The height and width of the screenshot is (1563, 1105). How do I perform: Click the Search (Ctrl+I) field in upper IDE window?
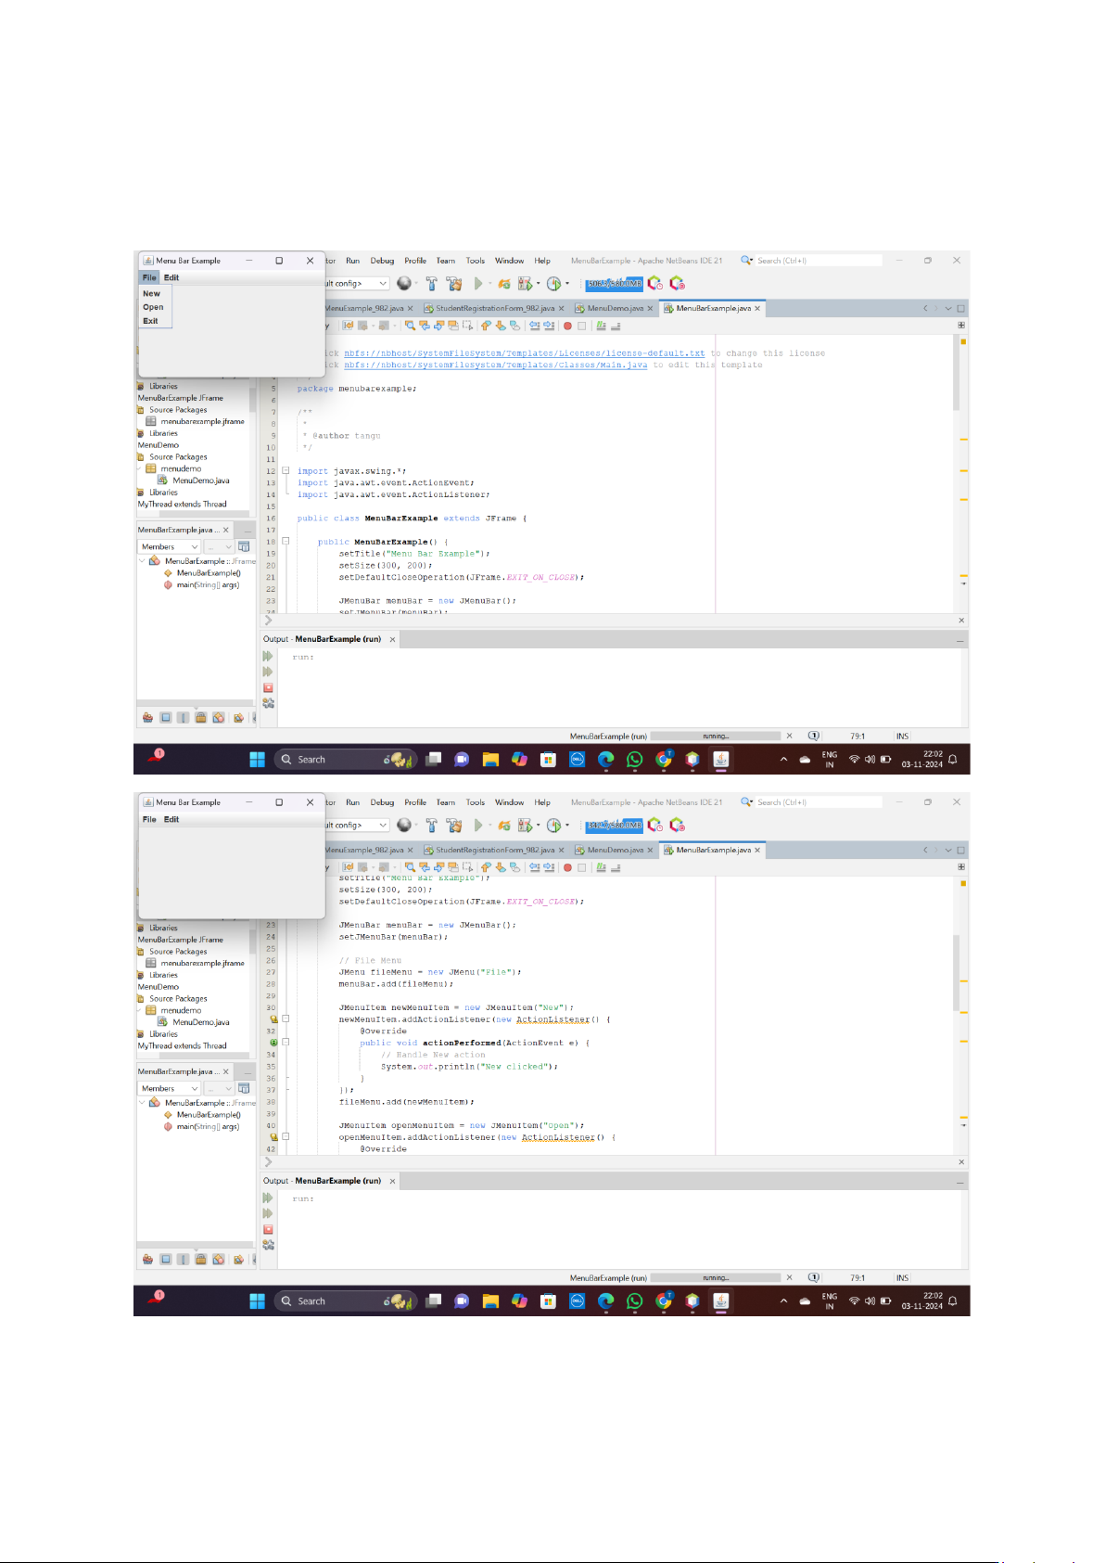pos(817,261)
